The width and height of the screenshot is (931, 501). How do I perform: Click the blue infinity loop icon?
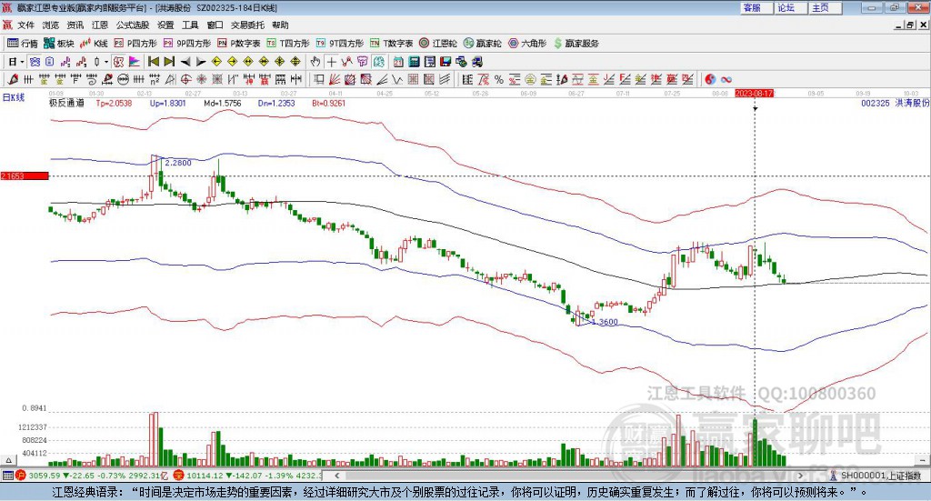tap(726, 79)
